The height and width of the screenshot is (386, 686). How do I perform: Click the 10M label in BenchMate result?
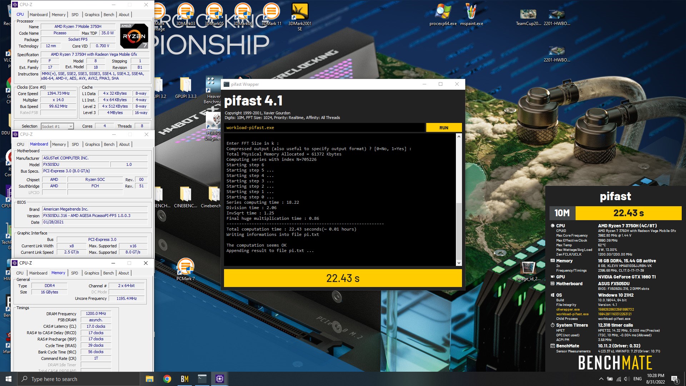click(x=562, y=213)
